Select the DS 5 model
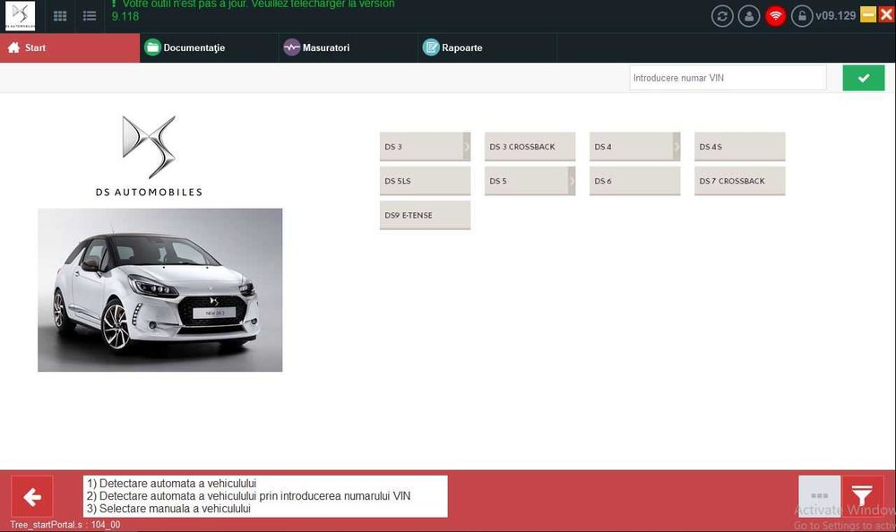Viewport: 896px width, 532px height. pyautogui.click(x=526, y=181)
